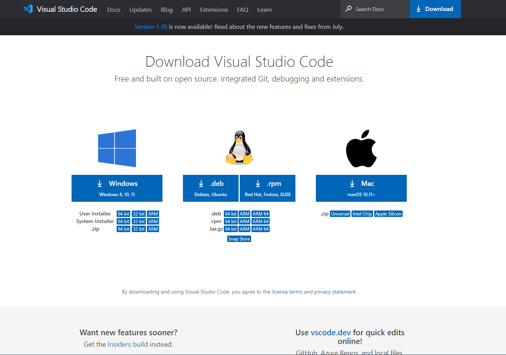
Task: Download the Windows installer
Action: click(117, 188)
